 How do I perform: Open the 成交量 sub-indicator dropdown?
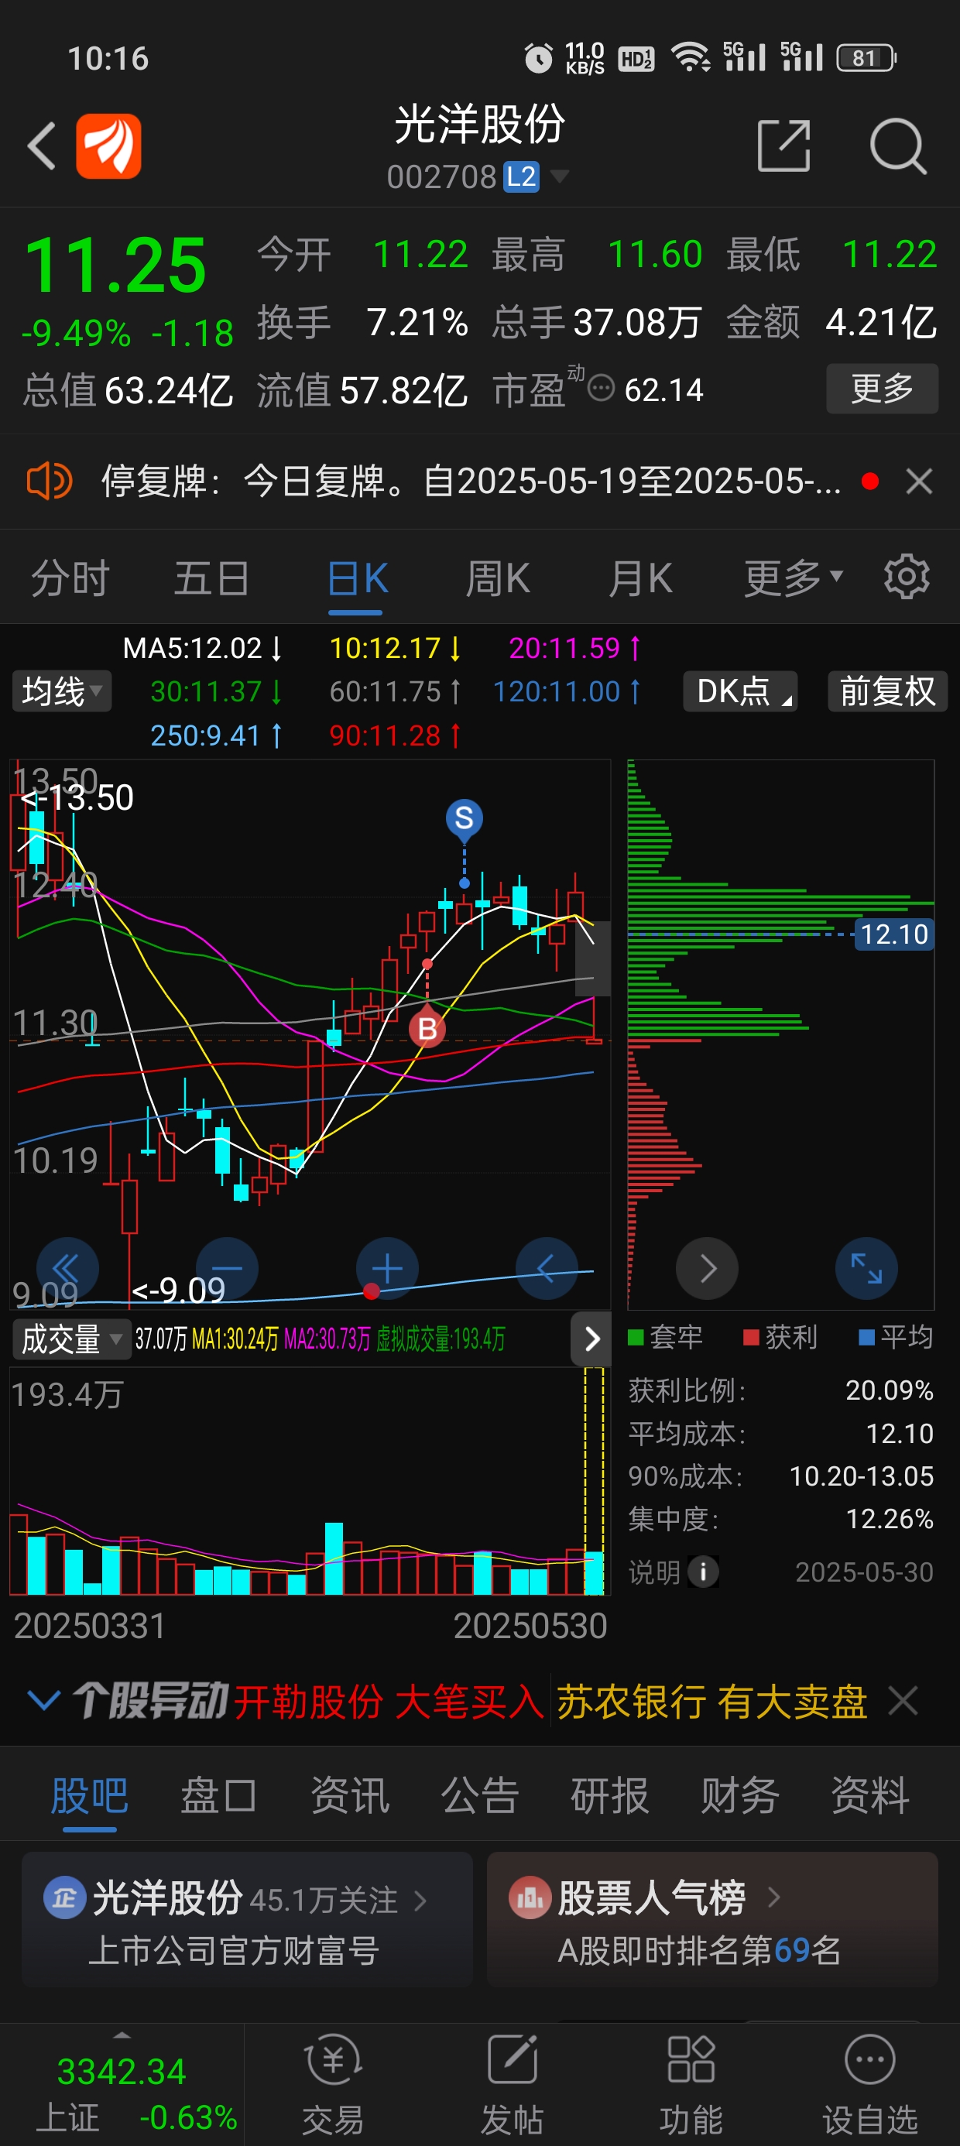coord(72,1339)
